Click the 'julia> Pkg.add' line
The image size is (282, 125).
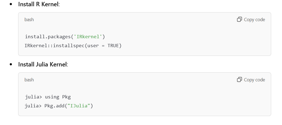(59, 106)
